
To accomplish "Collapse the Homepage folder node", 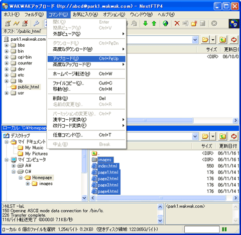I will point(21,178).
